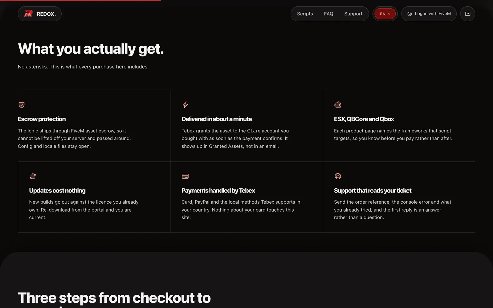Click the "ESX, QBCore and Qbox" heading
The height and width of the screenshot is (308, 493).
tap(364, 119)
